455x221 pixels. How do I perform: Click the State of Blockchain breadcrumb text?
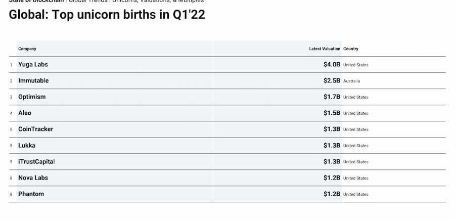(36, 1)
